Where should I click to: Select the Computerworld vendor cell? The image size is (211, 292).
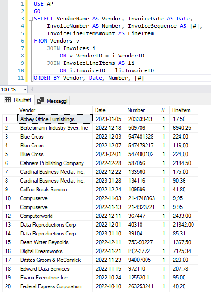pyautogui.click(x=55, y=216)
